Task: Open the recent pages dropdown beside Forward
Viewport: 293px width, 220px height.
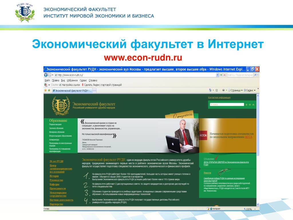Action: (53, 75)
